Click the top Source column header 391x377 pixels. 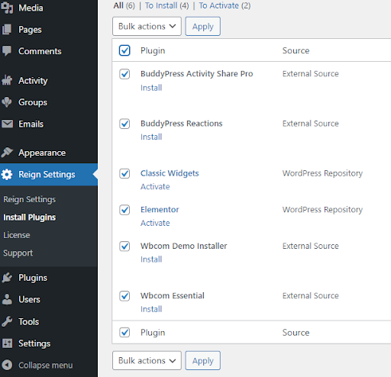coord(296,50)
